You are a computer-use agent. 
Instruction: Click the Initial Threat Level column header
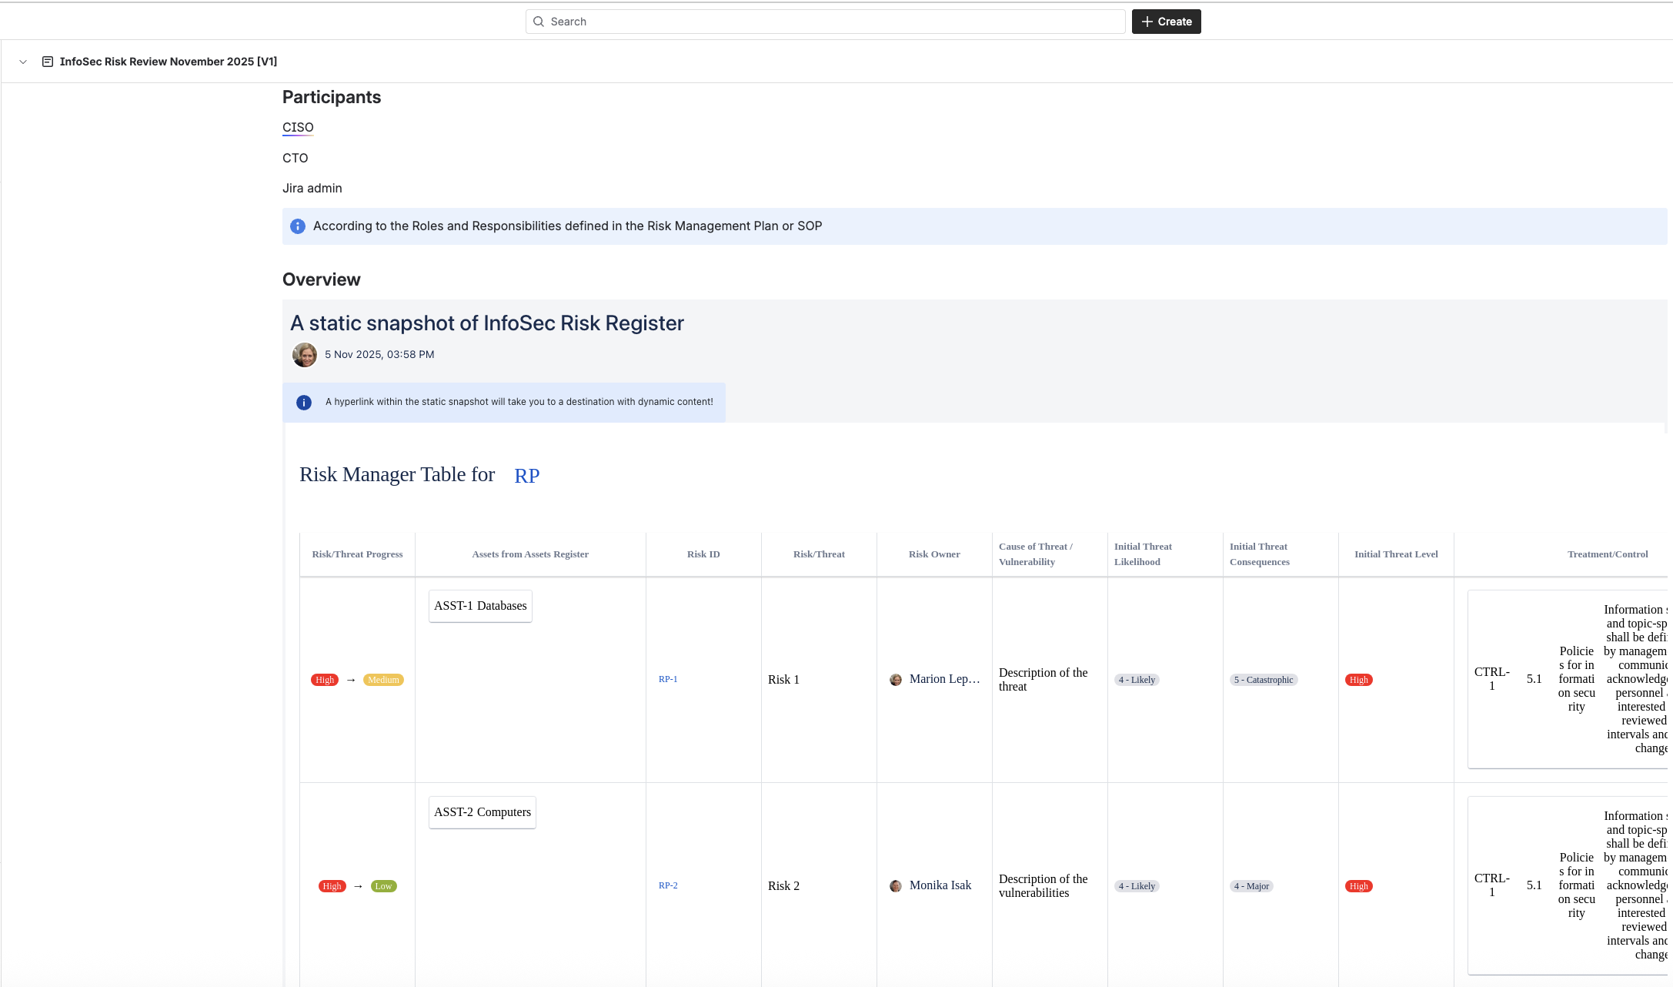click(x=1396, y=554)
